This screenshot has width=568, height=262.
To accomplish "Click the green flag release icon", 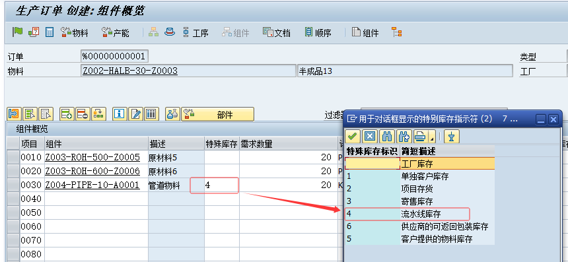I will pos(17,32).
